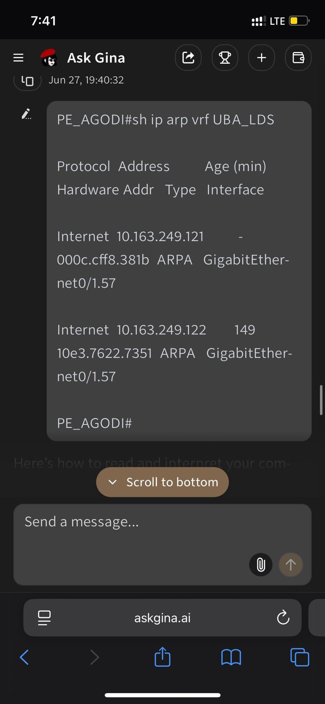Show Safari open tabs
The height and width of the screenshot is (704, 325).
pos(300,657)
